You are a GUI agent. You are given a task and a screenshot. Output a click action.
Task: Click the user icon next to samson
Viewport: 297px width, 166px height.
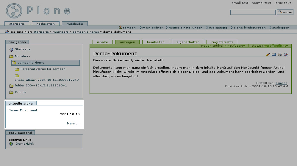coord(121,27)
